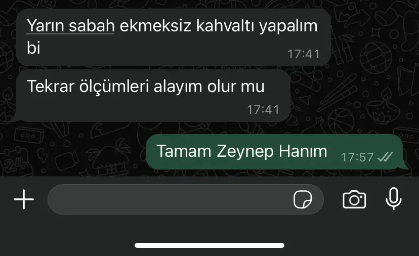The width and height of the screenshot is (419, 256).
Task: Open the attachment plus menu
Action: coord(24,199)
